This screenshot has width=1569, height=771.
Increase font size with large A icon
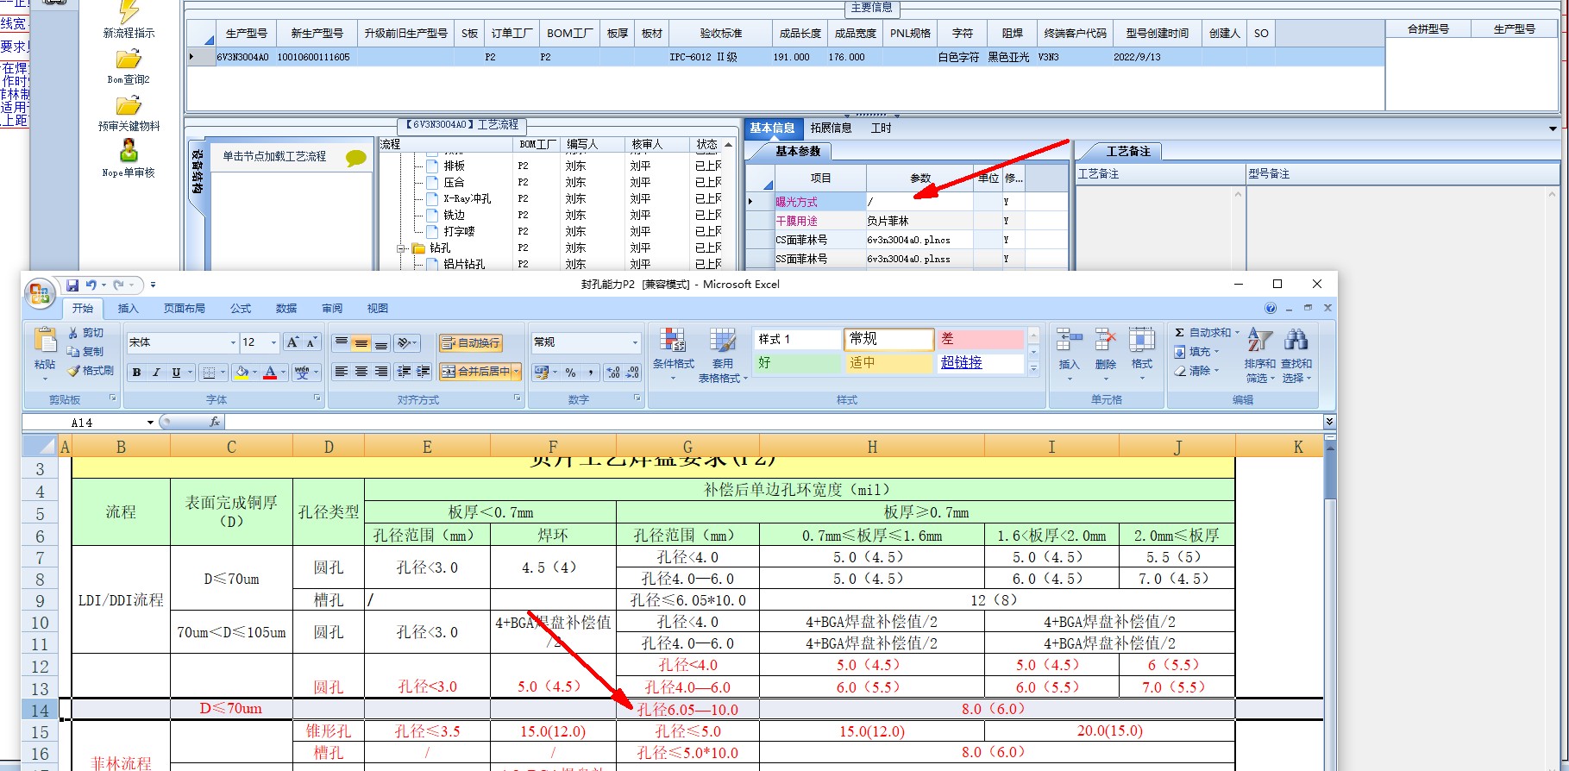(x=292, y=342)
